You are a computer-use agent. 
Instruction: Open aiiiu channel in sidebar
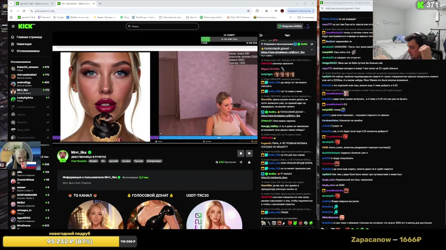coord(30,173)
